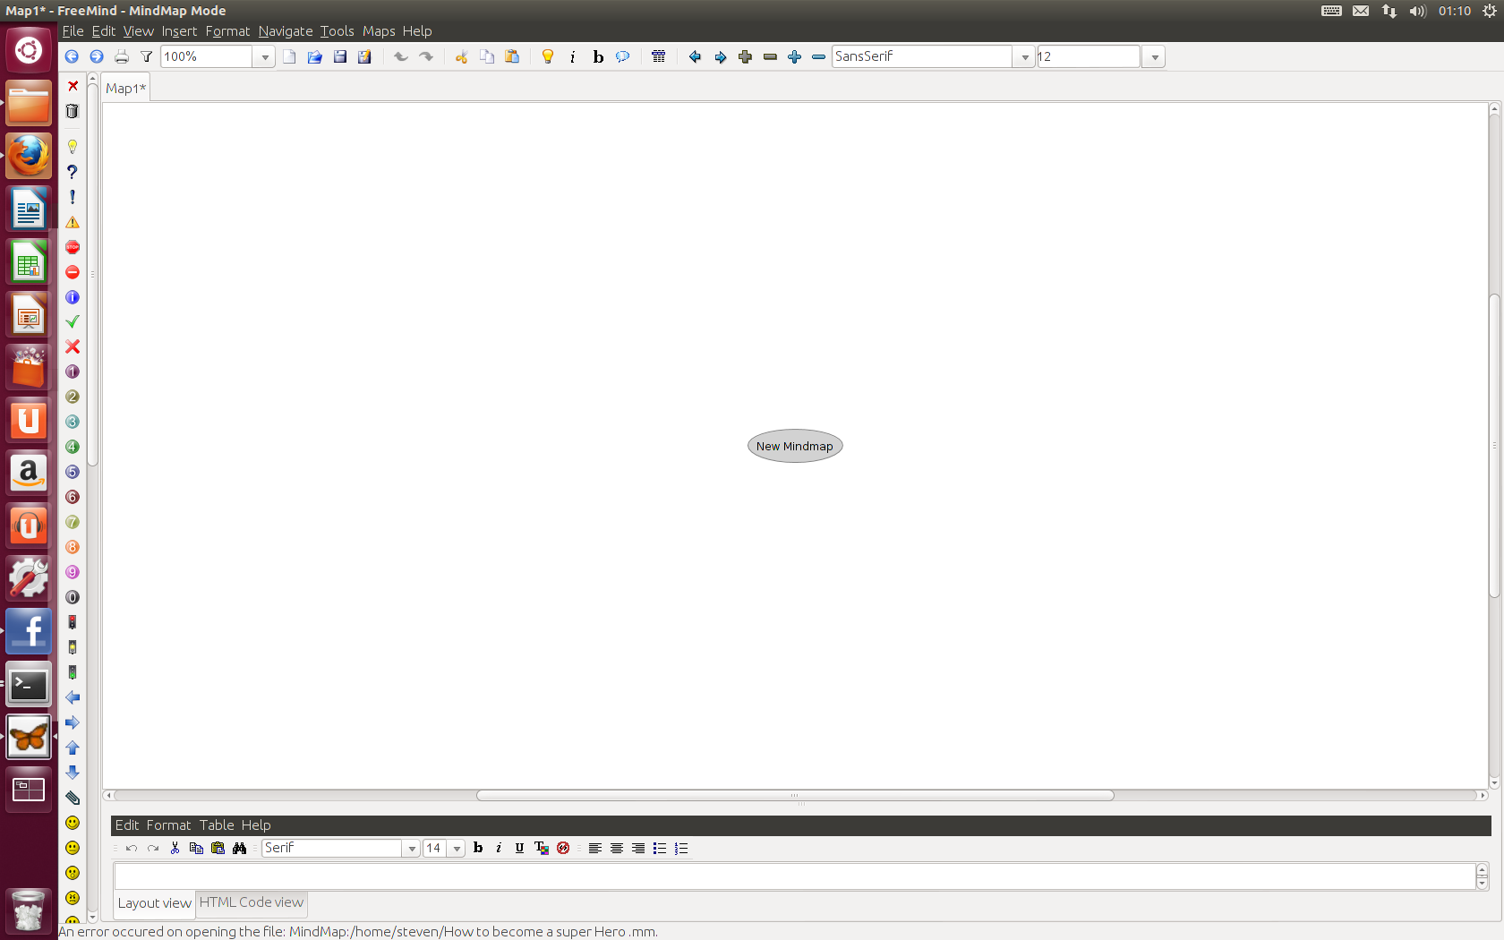The height and width of the screenshot is (940, 1504).
Task: Toggle underline in the note editor
Action: tap(519, 848)
